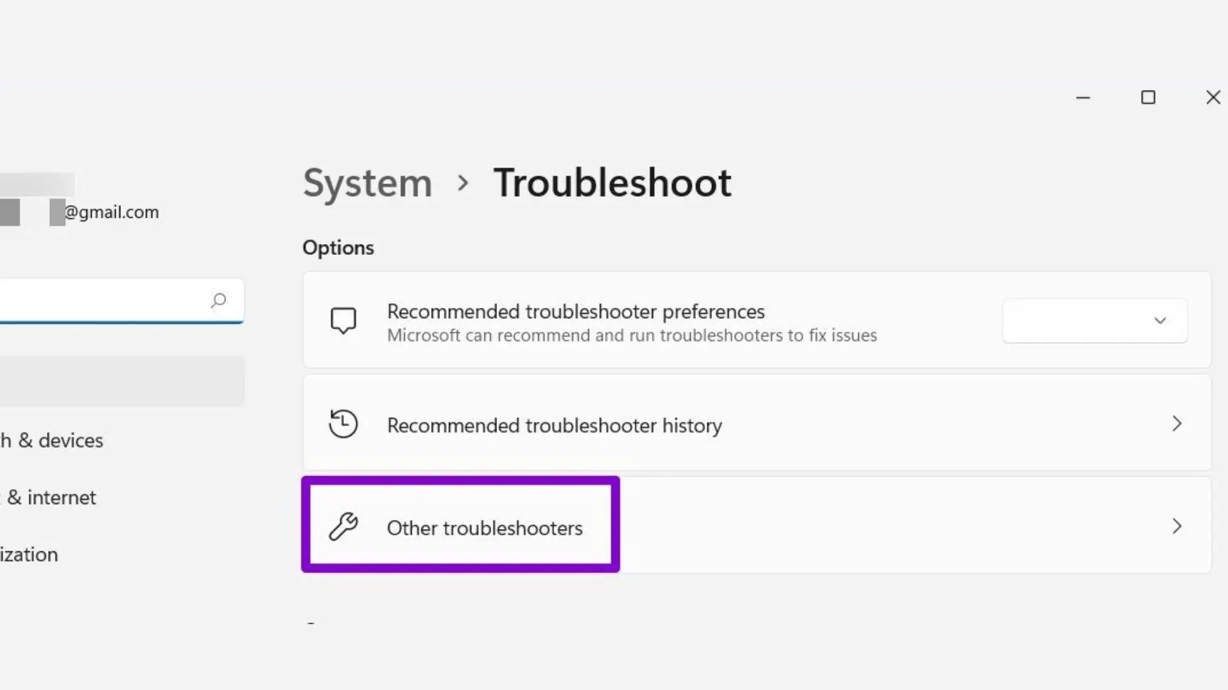Image resolution: width=1228 pixels, height=690 pixels.
Task: Open the troubleshooter preferences dropdown
Action: click(1095, 321)
